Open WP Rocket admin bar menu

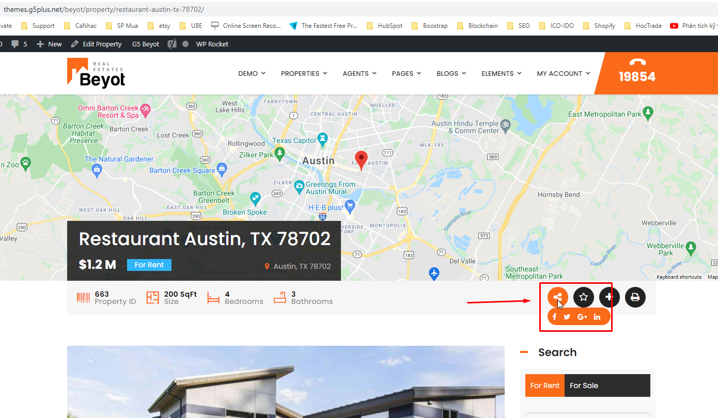(x=212, y=44)
